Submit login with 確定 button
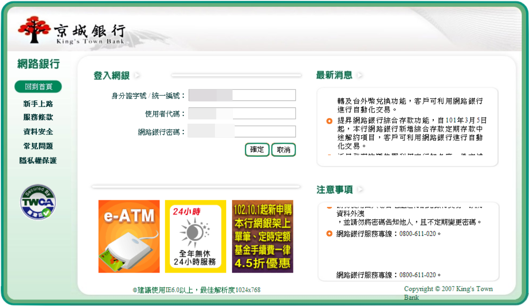The width and height of the screenshot is (529, 306). [257, 150]
